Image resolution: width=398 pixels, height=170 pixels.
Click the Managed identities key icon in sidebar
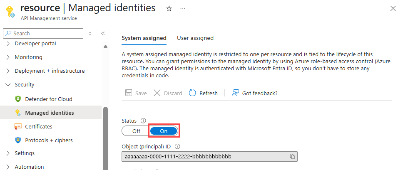(18, 113)
